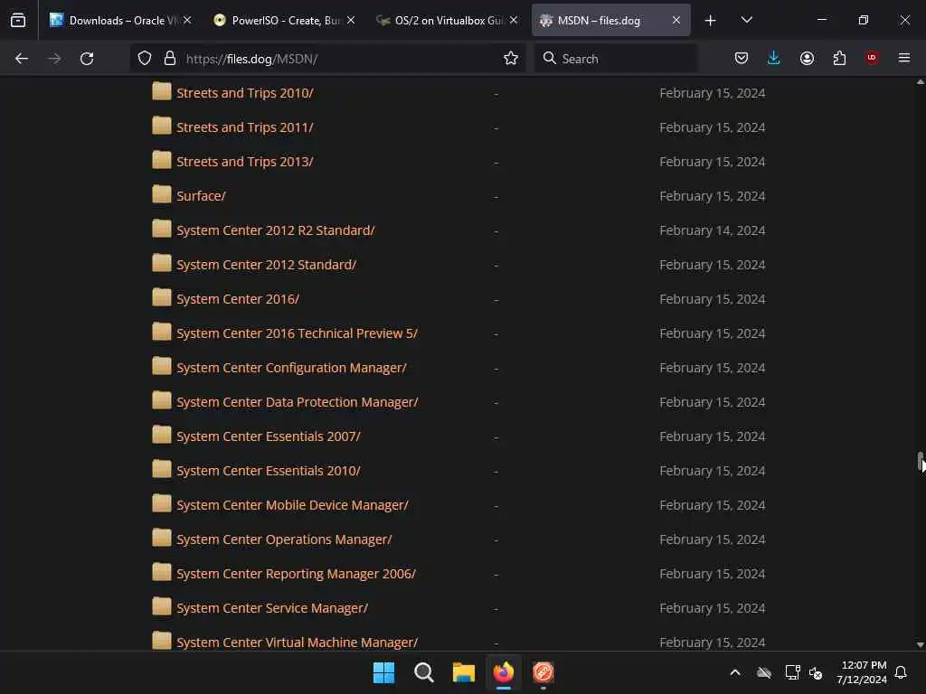926x694 pixels.
Task: Open the Surface folder link
Action: 201,196
